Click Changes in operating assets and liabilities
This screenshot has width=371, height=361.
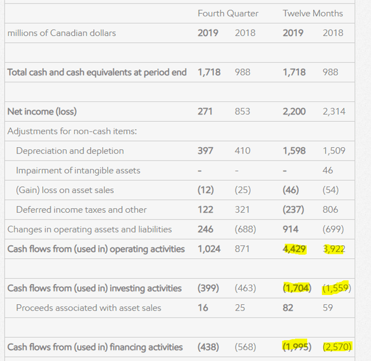pyautogui.click(x=89, y=229)
